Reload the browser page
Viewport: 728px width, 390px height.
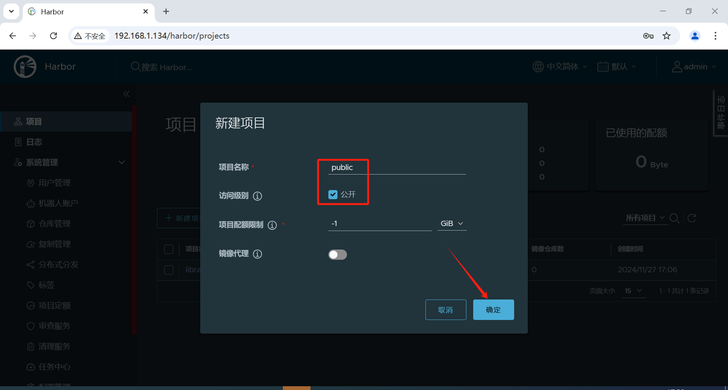pyautogui.click(x=53, y=36)
